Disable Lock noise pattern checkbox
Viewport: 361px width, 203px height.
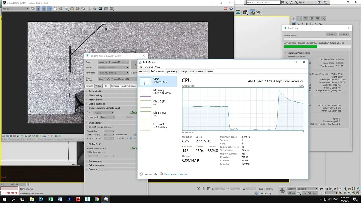pos(88,149)
